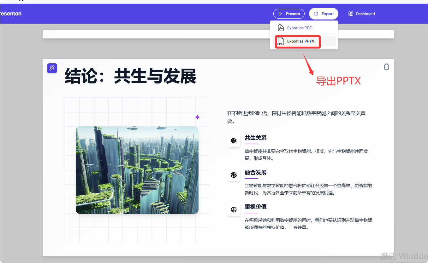Click the PPTX file icon in the export menu
Screen dimensions: 428x263
[x=281, y=41]
